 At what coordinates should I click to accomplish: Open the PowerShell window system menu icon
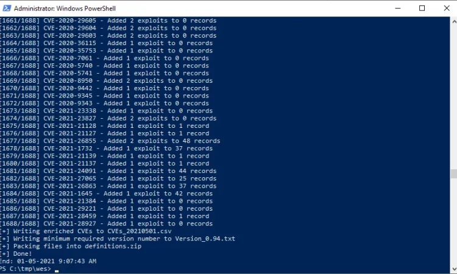(x=7, y=8)
